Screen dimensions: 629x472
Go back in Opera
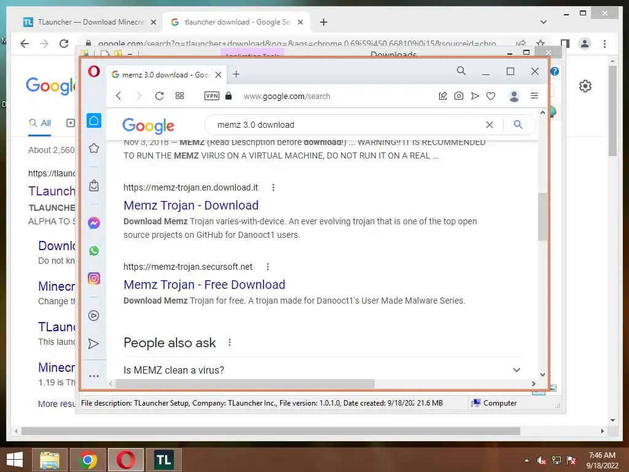pos(119,95)
